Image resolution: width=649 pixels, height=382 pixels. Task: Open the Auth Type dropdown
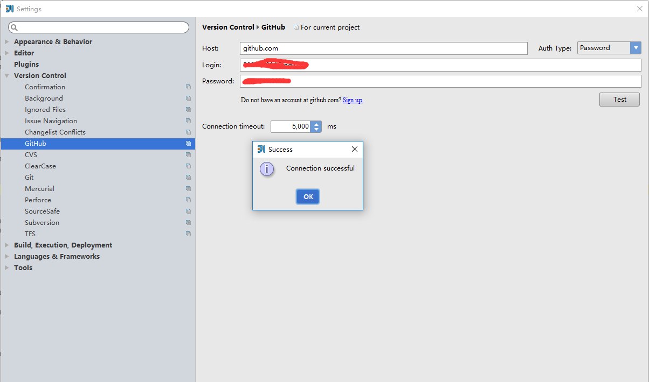point(609,48)
